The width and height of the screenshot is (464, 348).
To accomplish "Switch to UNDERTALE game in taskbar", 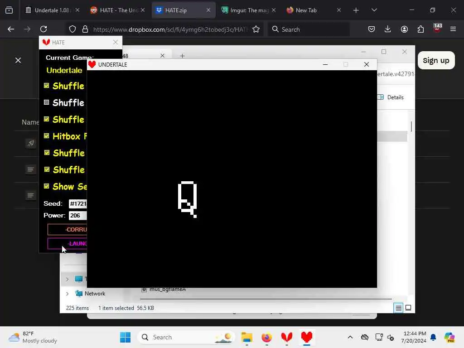I will tap(307, 337).
